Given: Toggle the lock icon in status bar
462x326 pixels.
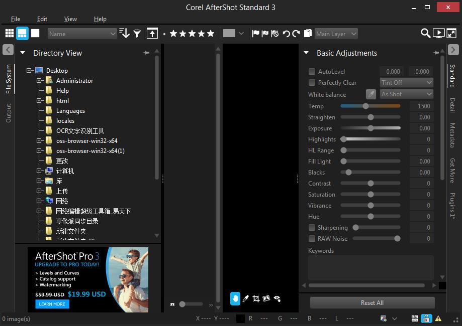Looking at the screenshot, I should (x=426, y=318).
